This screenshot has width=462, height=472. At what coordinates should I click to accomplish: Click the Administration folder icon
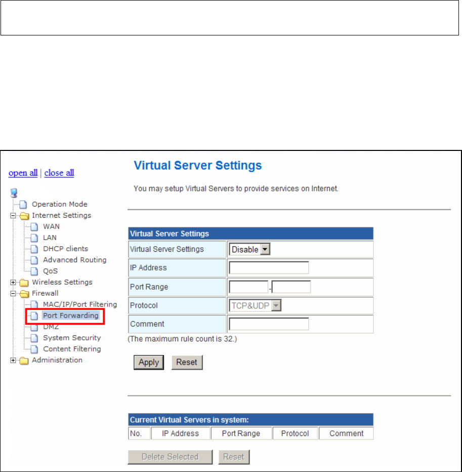24,361
